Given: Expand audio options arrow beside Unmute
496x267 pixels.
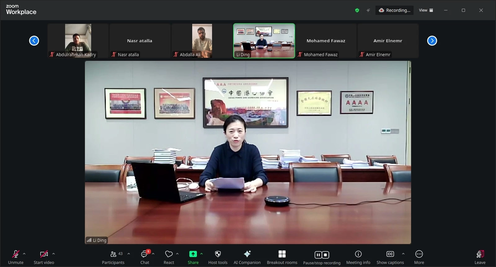Looking at the screenshot, I should (24, 254).
